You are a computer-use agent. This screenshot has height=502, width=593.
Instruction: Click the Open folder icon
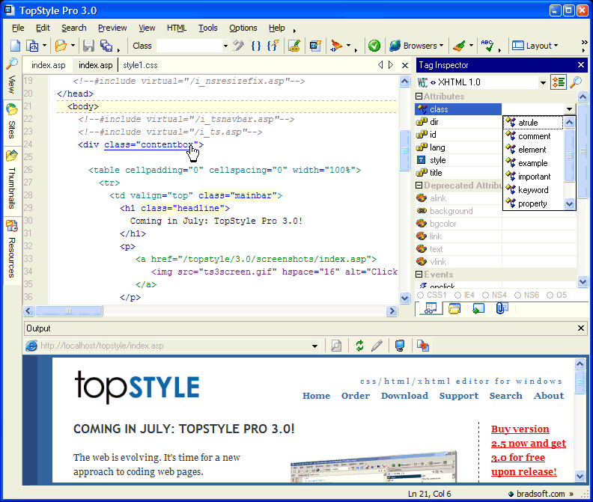[x=61, y=46]
